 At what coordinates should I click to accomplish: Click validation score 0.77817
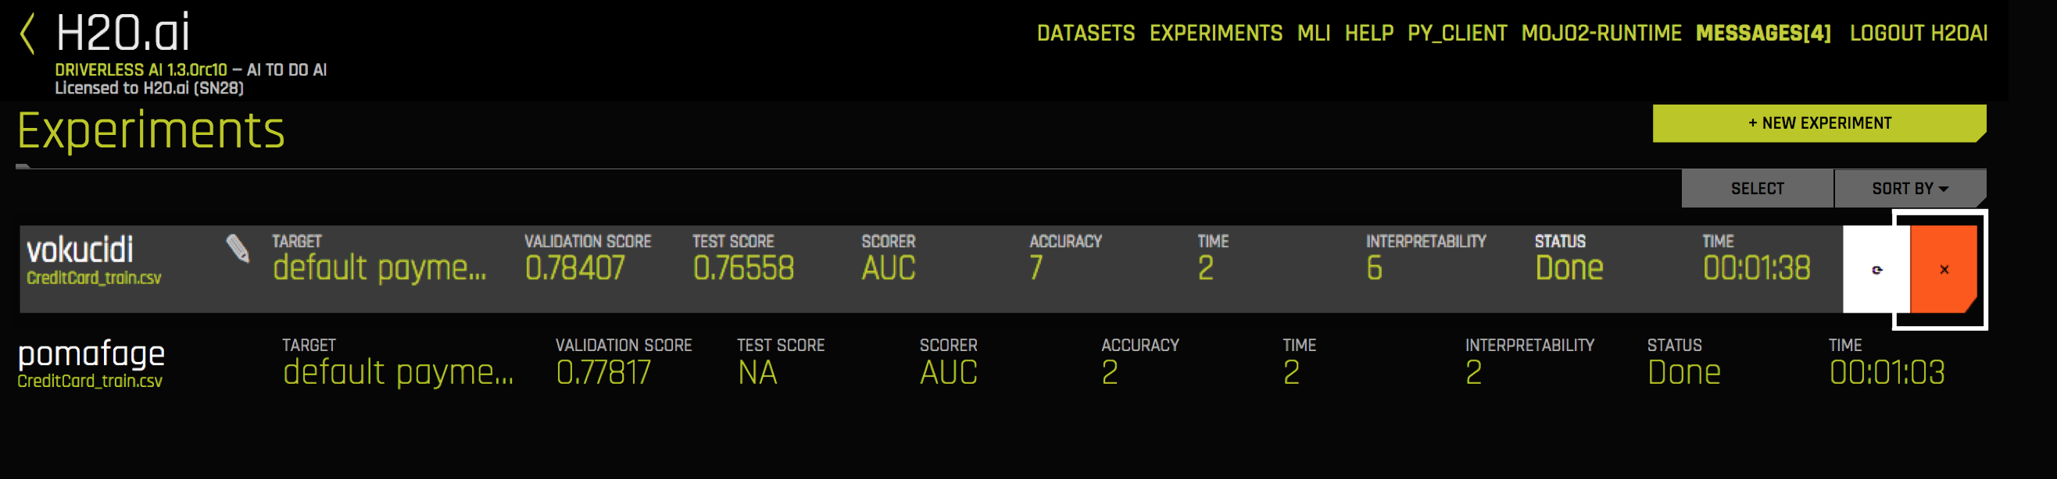[603, 373]
